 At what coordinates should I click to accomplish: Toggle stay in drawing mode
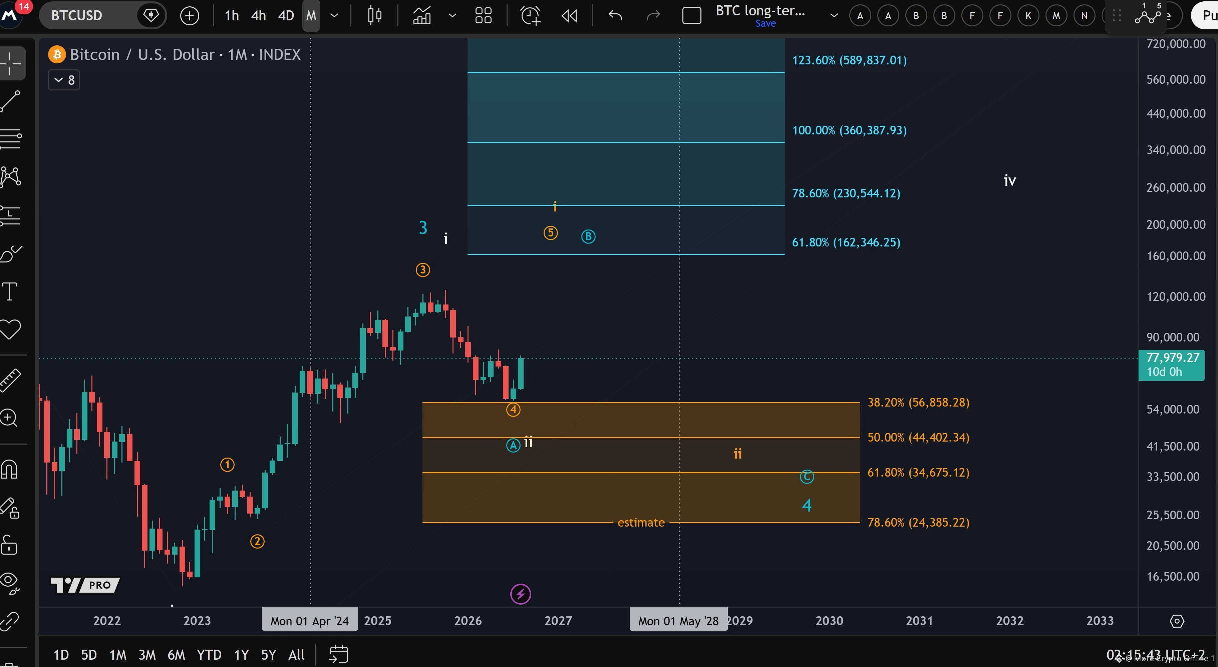[9, 508]
